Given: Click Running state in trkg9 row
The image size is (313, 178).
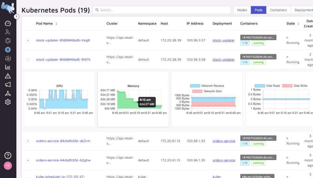Looking at the screenshot, I should 293,43.
